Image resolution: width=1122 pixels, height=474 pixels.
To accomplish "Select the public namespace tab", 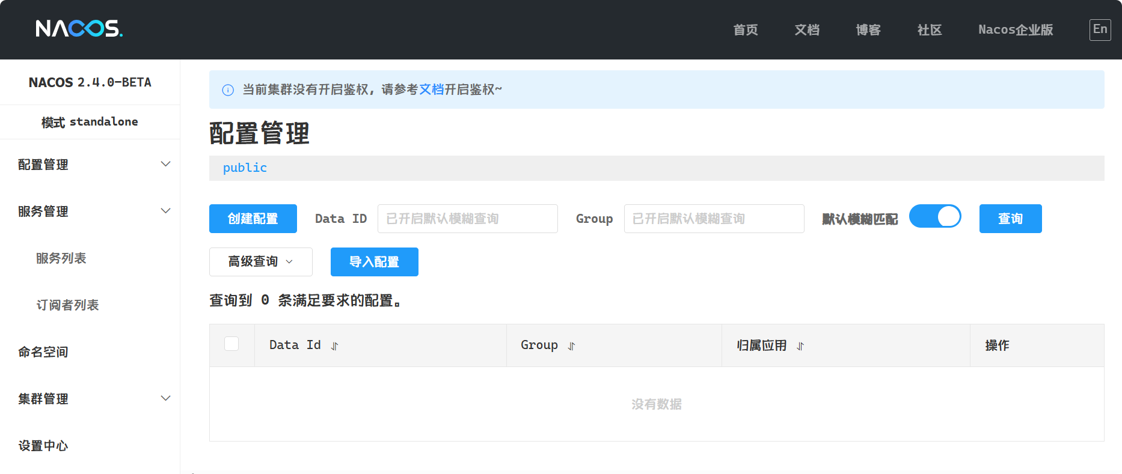I will click(245, 168).
